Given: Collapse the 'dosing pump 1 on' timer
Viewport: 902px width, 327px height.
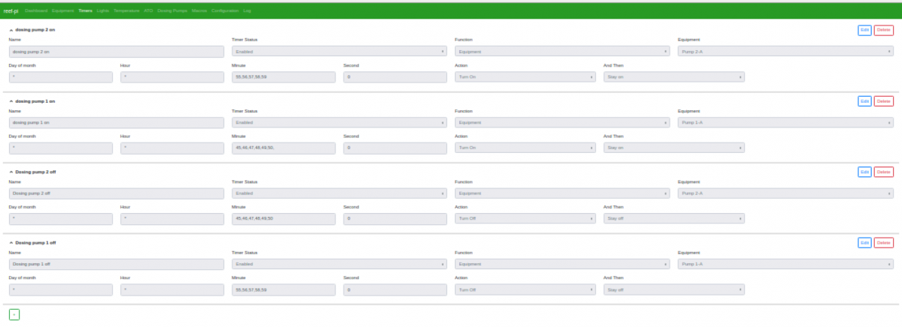Looking at the screenshot, I should 11,101.
